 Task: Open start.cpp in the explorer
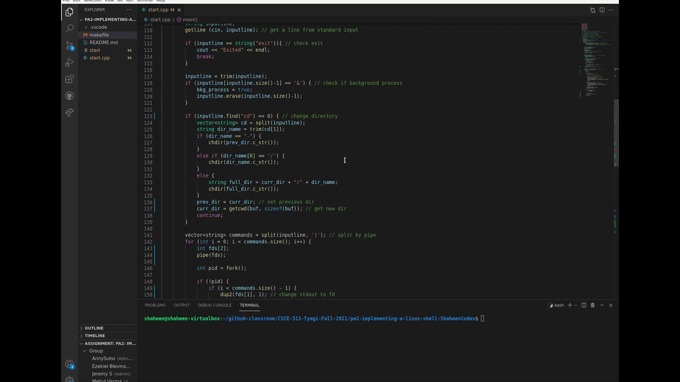coord(108,58)
